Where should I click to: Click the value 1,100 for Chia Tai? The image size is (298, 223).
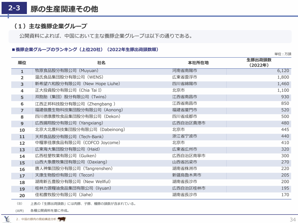coord(283,90)
